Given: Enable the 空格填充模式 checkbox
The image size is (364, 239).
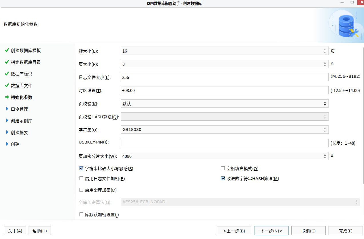Looking at the screenshot, I should click(x=223, y=168).
